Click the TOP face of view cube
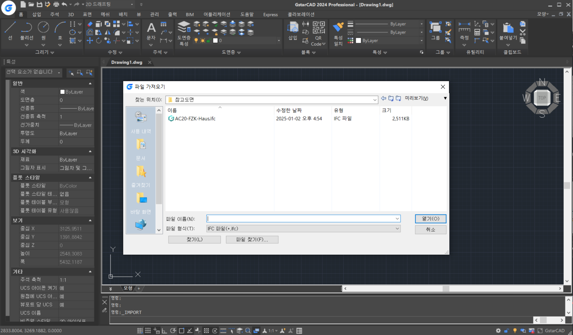 [x=542, y=98]
